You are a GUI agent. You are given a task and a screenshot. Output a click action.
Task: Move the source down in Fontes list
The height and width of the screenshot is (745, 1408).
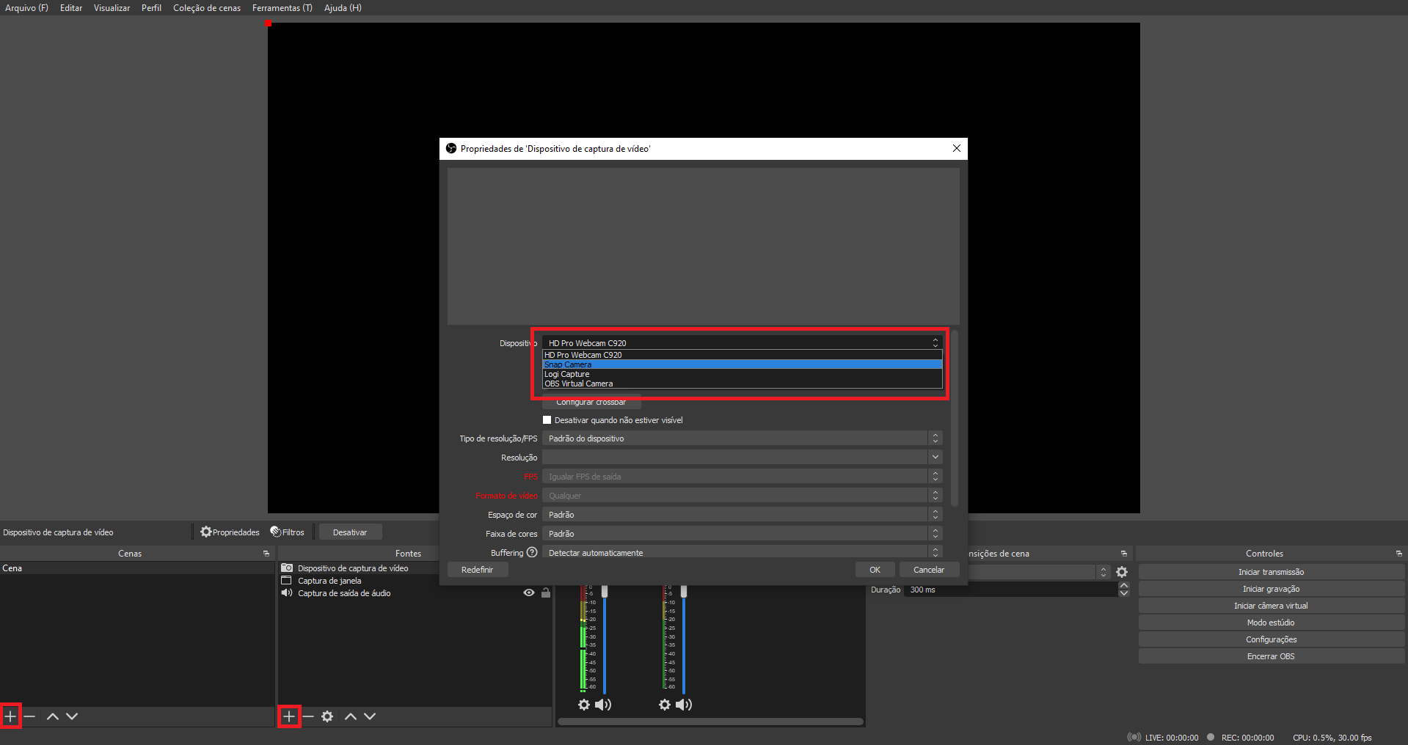coord(370,716)
